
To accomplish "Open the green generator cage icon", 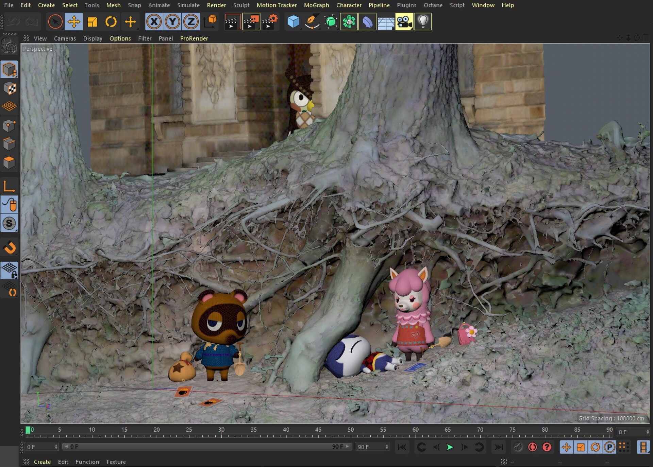I will coord(331,22).
